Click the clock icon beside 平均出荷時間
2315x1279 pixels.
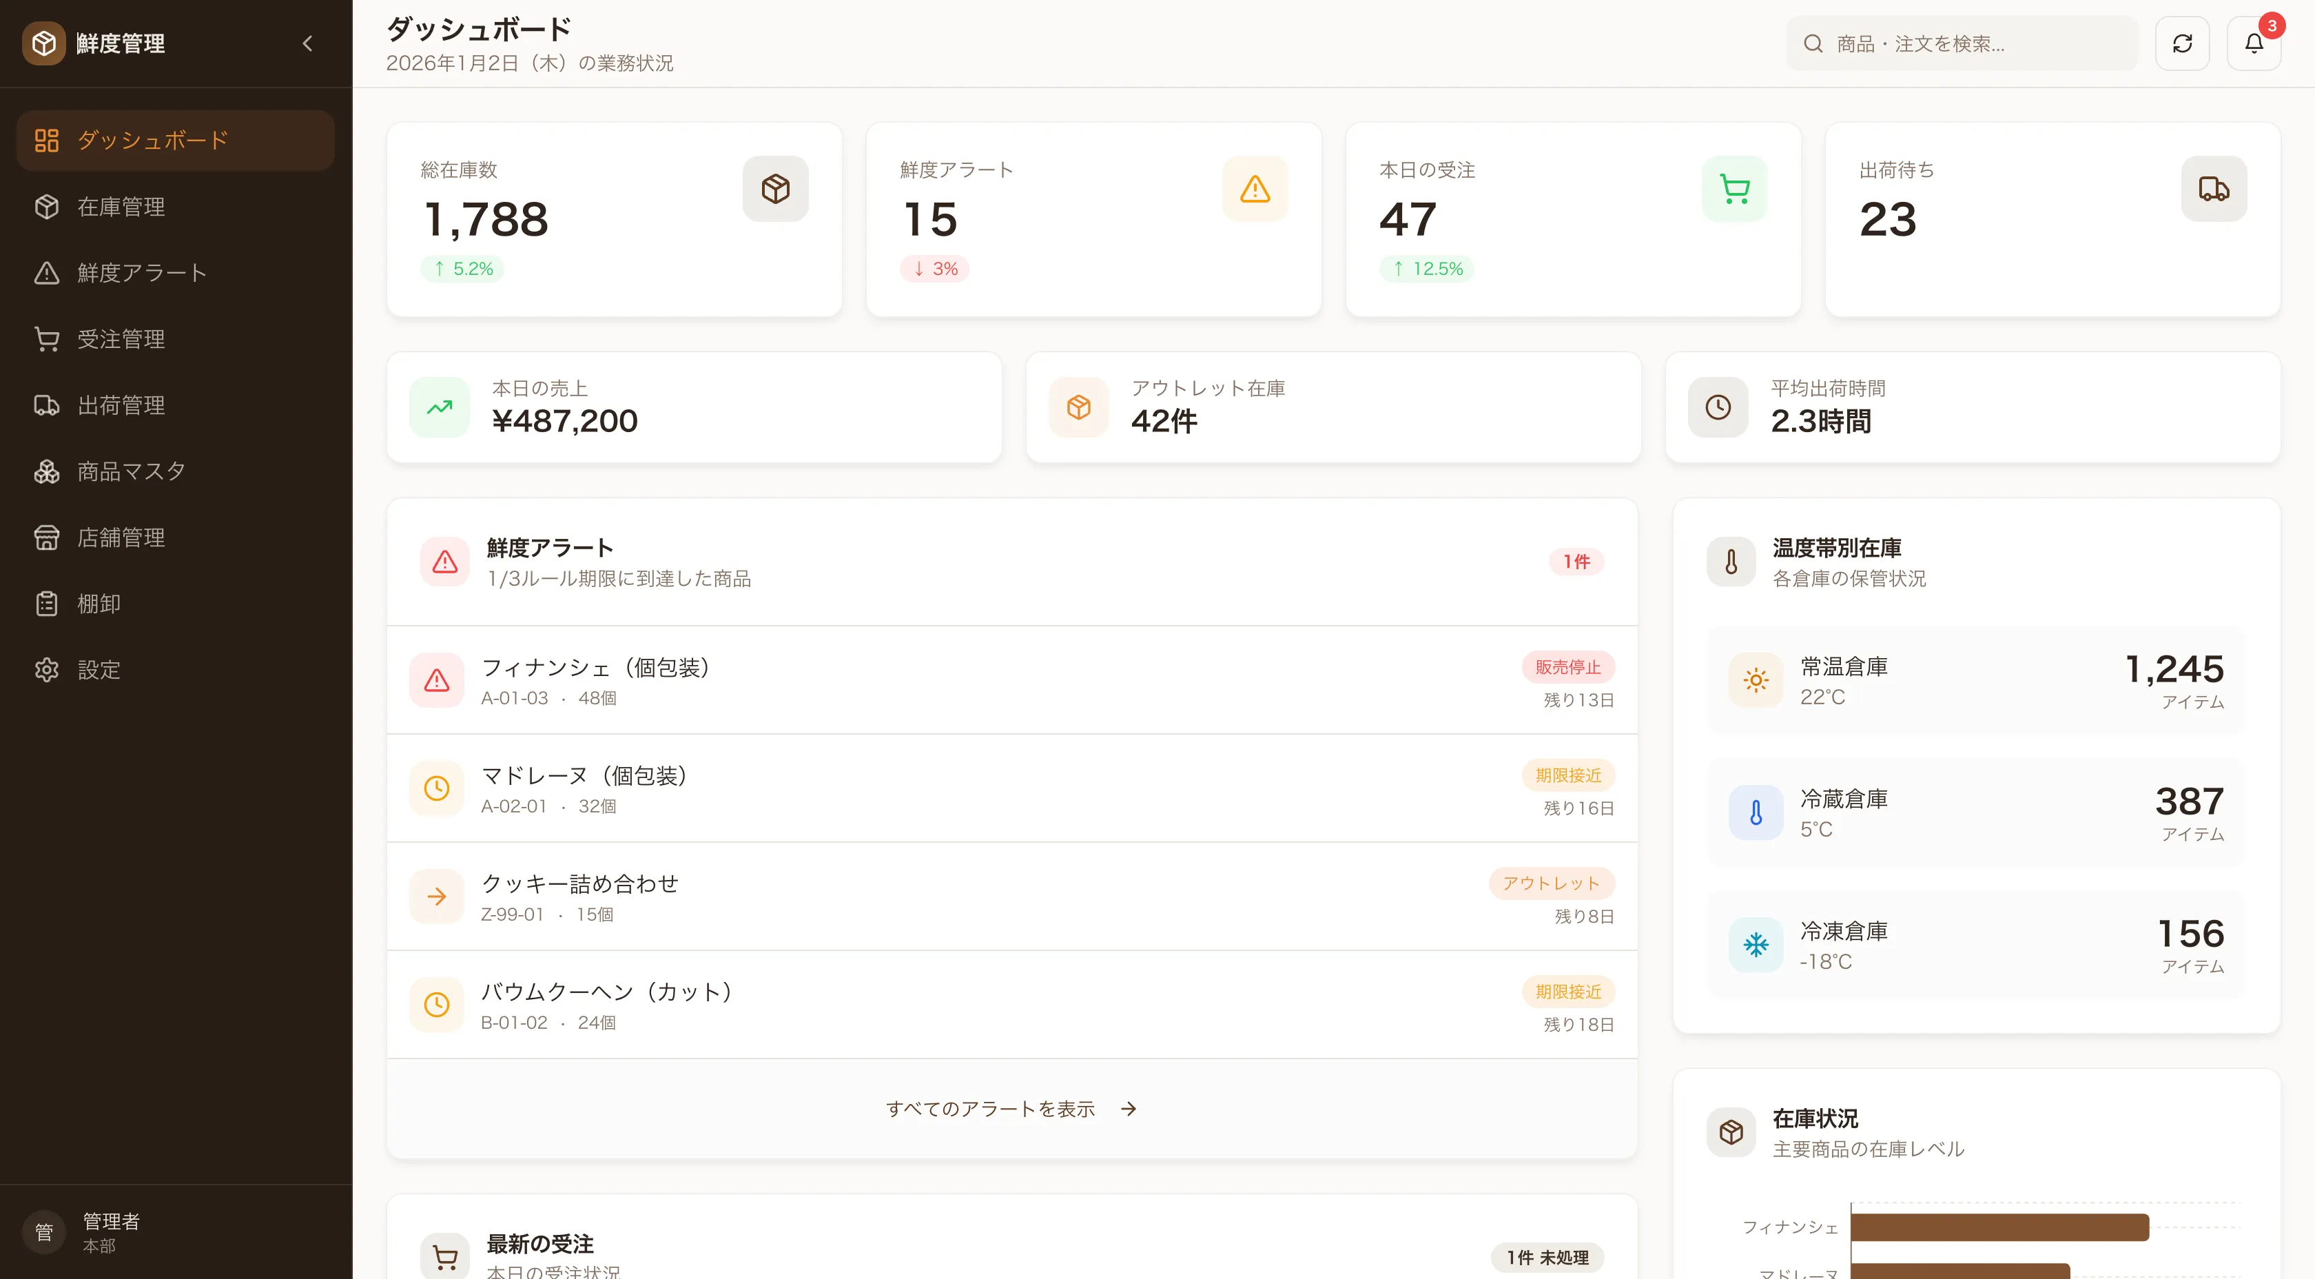pyautogui.click(x=1718, y=407)
